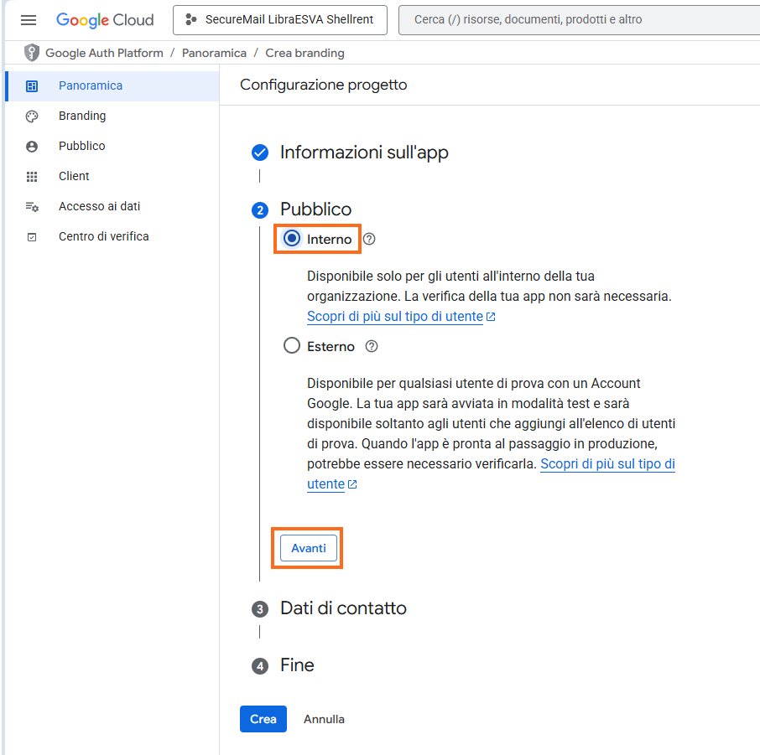Open Google Auth Platform breadcrumb link
The width and height of the screenshot is (760, 755).
pyautogui.click(x=104, y=53)
